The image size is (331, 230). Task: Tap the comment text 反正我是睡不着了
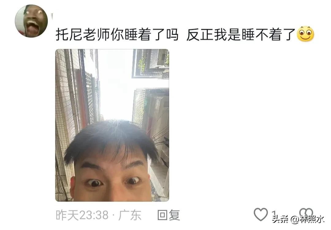click(241, 34)
